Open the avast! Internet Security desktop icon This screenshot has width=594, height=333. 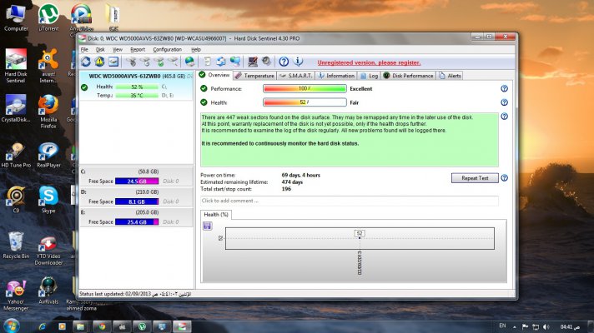tap(48, 66)
